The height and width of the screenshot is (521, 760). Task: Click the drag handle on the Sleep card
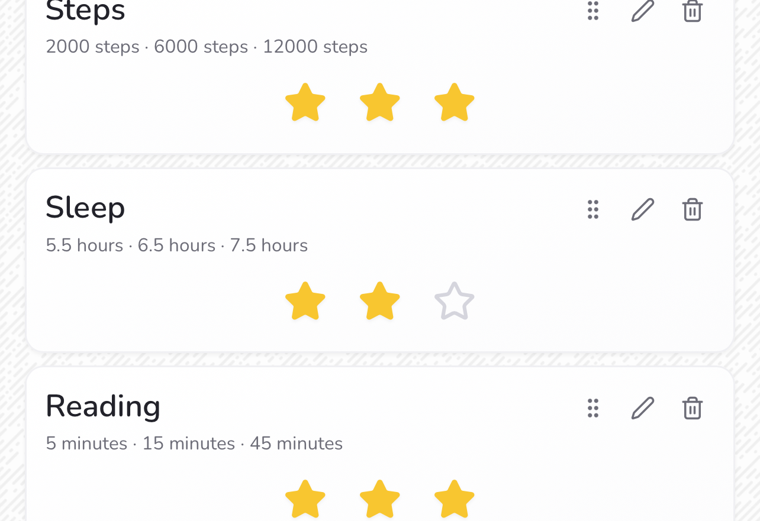point(593,209)
